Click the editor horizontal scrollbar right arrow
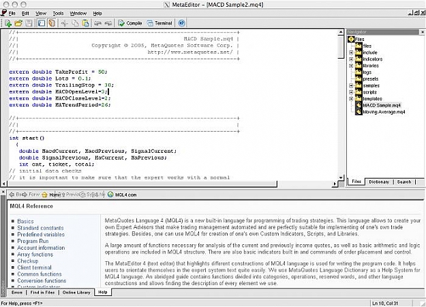The width and height of the screenshot is (426, 307). coord(335,184)
